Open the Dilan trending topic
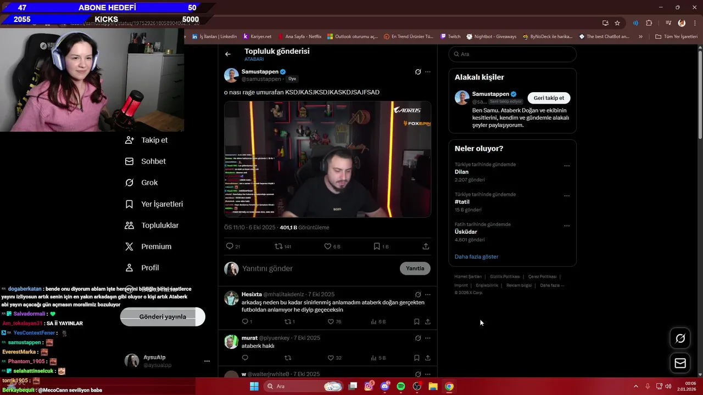The width and height of the screenshot is (703, 395). pyautogui.click(x=461, y=172)
